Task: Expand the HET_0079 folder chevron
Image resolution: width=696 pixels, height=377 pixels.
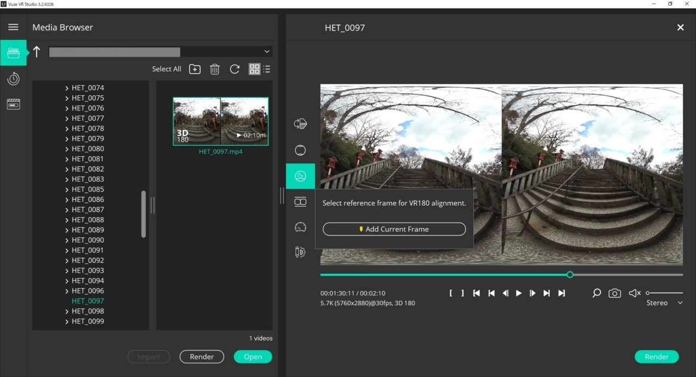Action: point(67,139)
